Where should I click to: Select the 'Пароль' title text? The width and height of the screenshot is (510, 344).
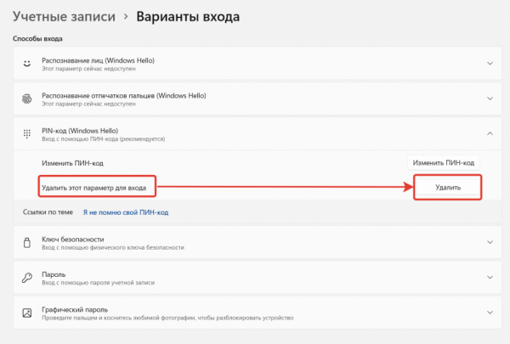[54, 274]
